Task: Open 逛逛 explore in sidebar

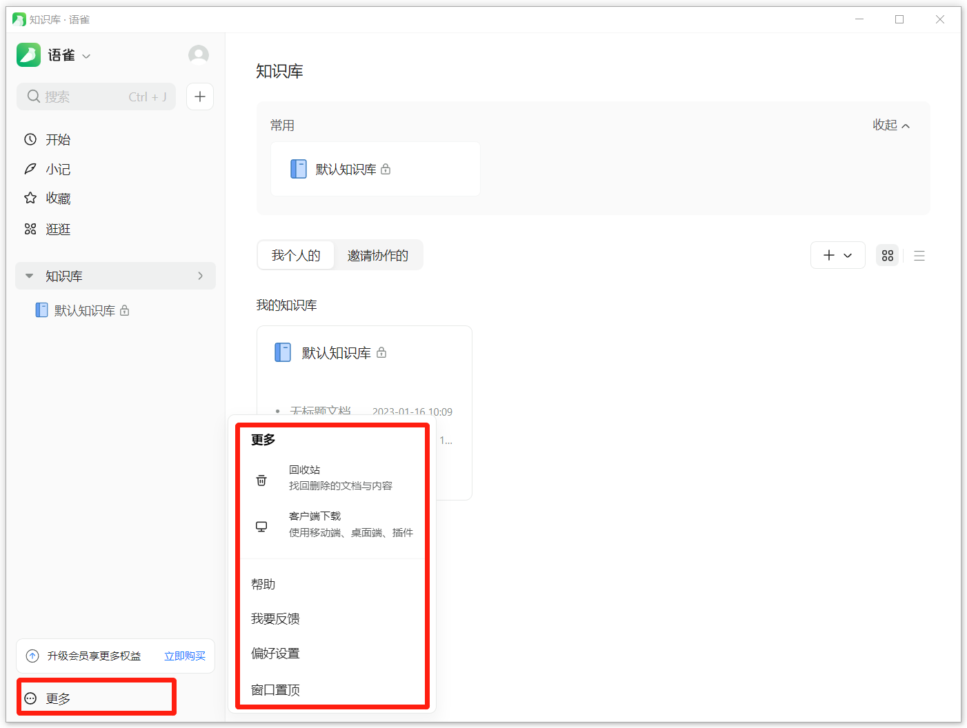Action: coord(58,230)
